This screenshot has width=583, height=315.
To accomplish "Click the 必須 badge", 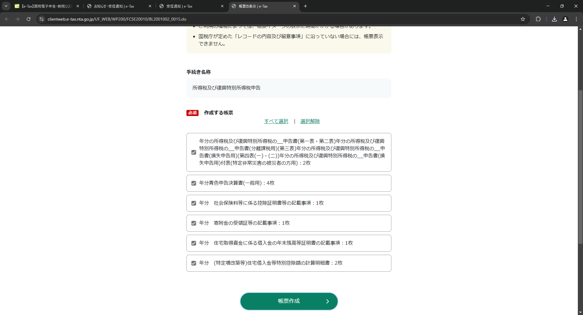I will point(193,113).
